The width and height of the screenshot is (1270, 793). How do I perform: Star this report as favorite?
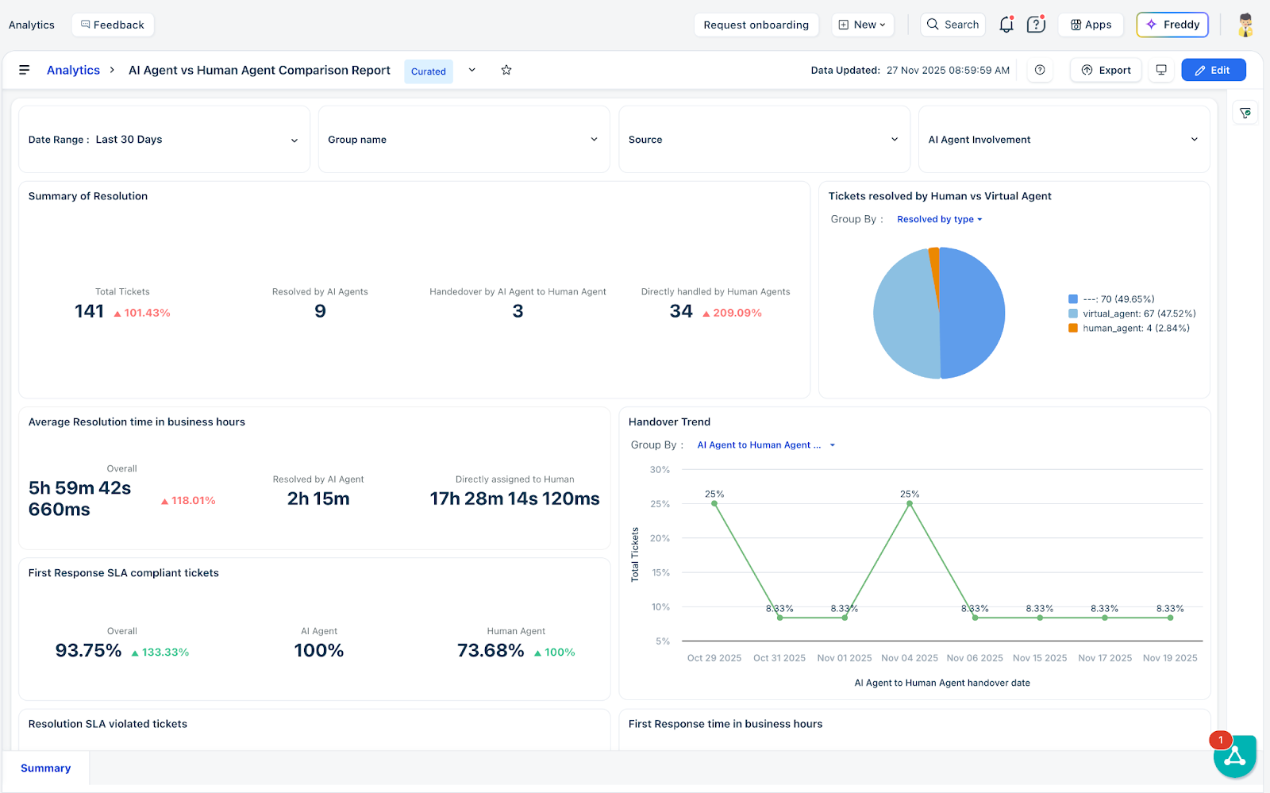coord(506,70)
